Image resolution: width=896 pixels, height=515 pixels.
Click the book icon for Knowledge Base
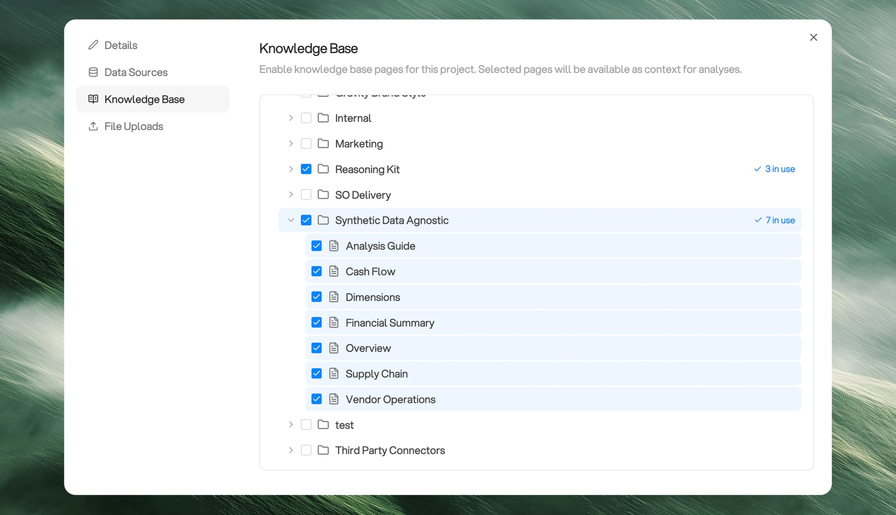tap(93, 99)
